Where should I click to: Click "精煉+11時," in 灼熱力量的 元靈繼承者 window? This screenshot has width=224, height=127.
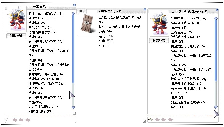tap(178, 65)
